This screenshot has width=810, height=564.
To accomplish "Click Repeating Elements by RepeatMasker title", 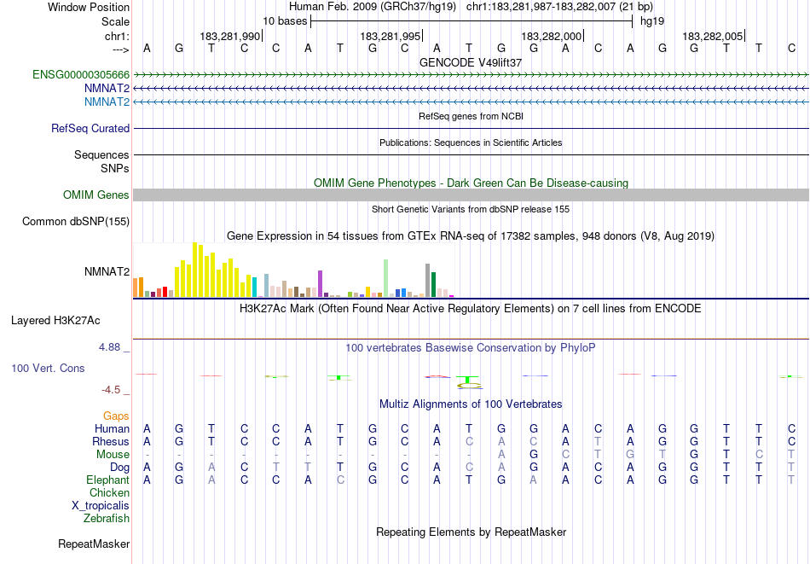I will pos(472,532).
